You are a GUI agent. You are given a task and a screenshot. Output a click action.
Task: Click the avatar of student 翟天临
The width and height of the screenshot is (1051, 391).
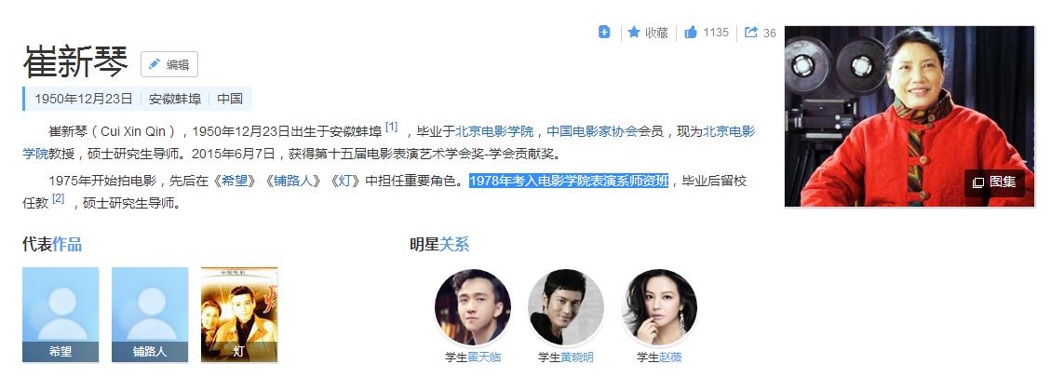(473, 307)
